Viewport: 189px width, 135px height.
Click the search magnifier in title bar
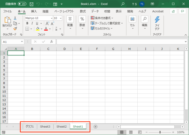click(123, 4)
